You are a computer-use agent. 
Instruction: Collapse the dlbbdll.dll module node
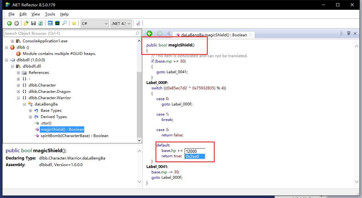(13, 66)
